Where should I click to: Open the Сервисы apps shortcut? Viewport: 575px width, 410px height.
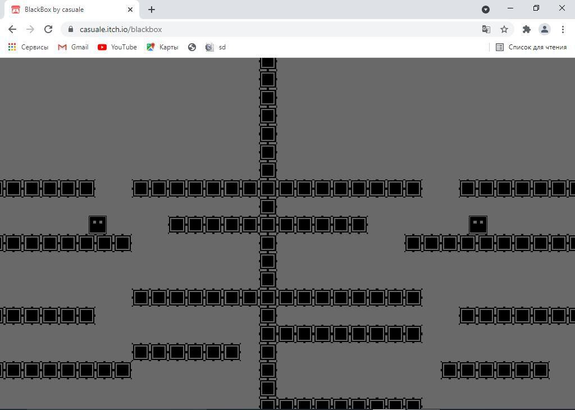point(28,47)
